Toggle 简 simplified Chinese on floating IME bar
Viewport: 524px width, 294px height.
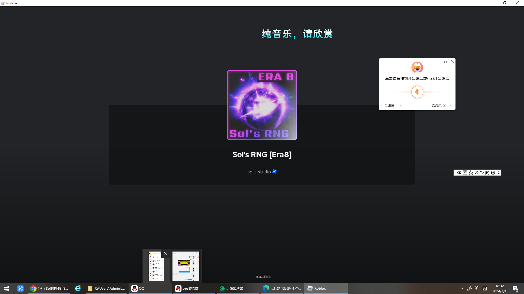click(x=487, y=173)
